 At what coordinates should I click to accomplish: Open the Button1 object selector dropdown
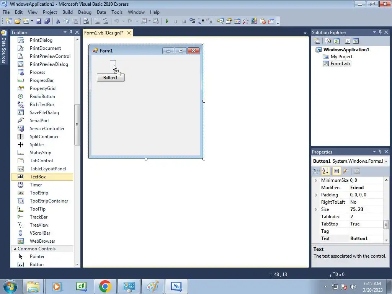(386, 161)
